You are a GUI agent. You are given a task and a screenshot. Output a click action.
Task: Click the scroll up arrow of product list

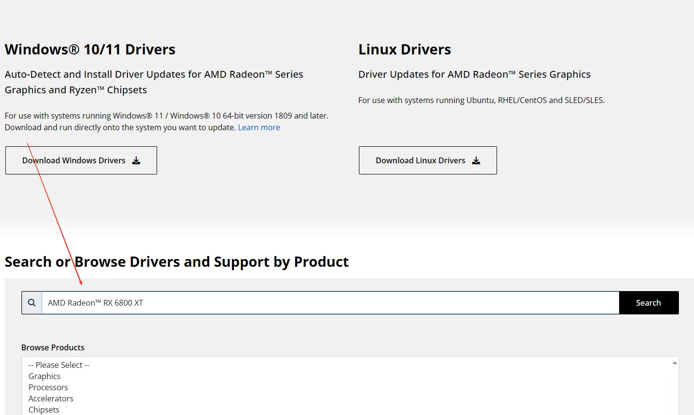tap(675, 363)
